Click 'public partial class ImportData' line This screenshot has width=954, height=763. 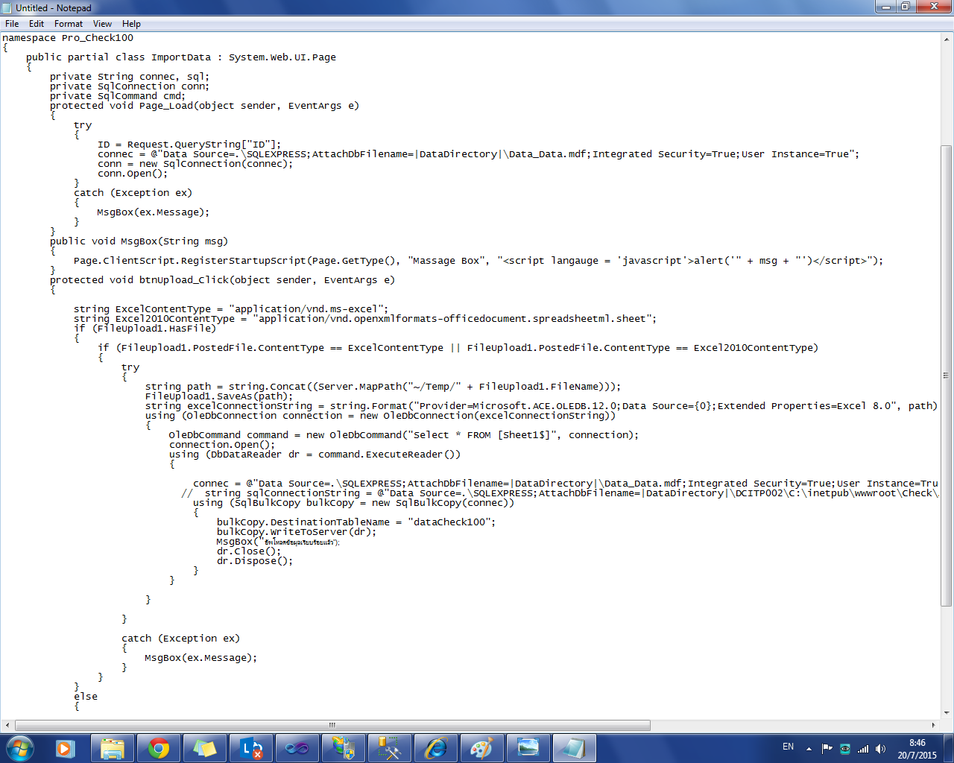[x=181, y=57]
